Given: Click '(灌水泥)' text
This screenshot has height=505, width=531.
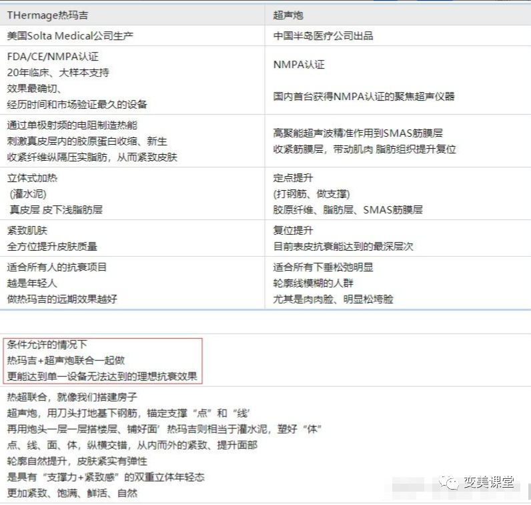Looking at the screenshot, I should pyautogui.click(x=28, y=194).
